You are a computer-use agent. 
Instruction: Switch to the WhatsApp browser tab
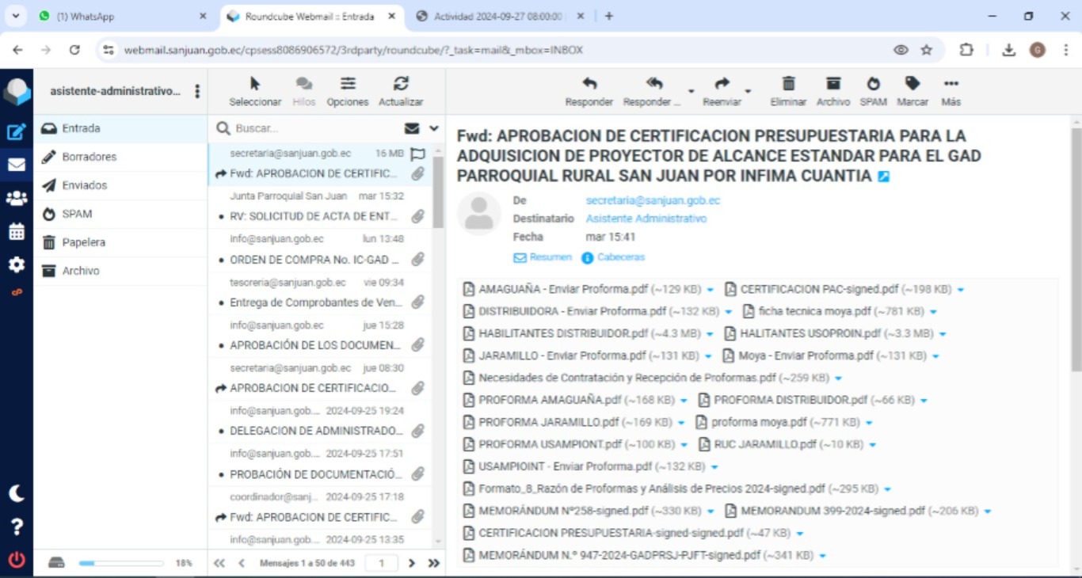coord(119,16)
